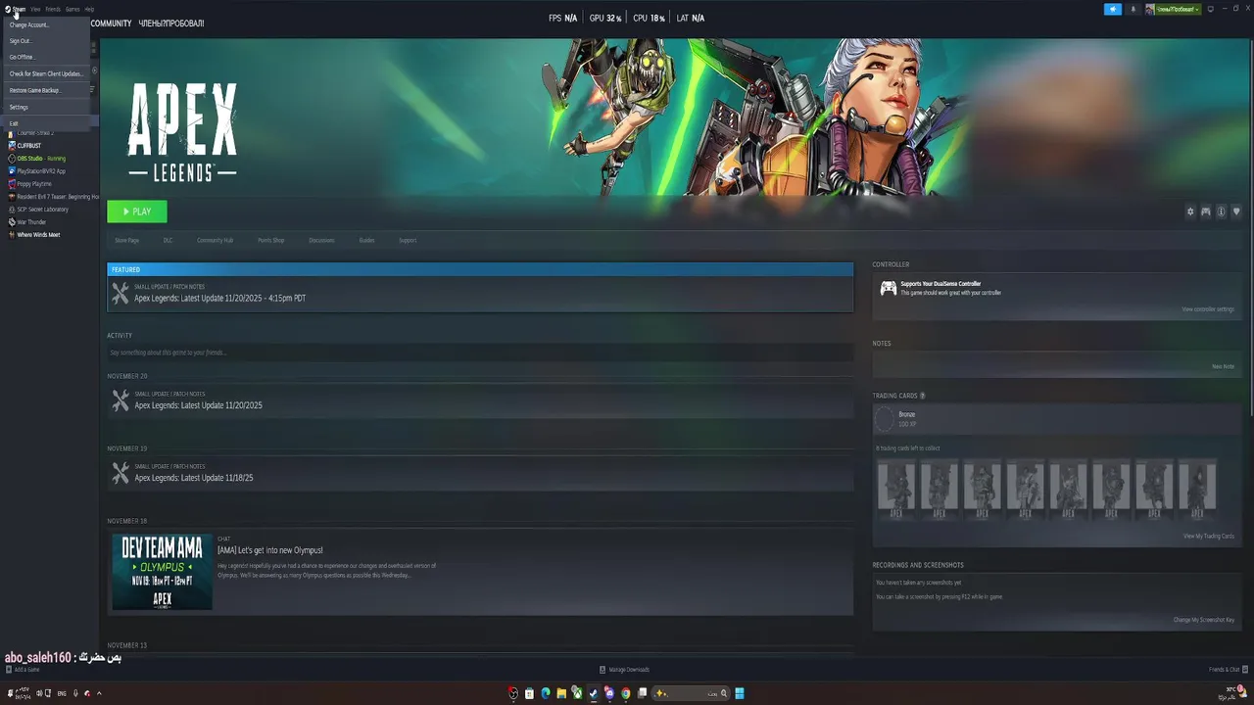Viewport: 1254px width, 705px height.
Task: Click the DualSense controller support icon
Action: tap(888, 288)
